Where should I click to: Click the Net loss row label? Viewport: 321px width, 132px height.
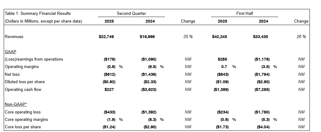12,74
